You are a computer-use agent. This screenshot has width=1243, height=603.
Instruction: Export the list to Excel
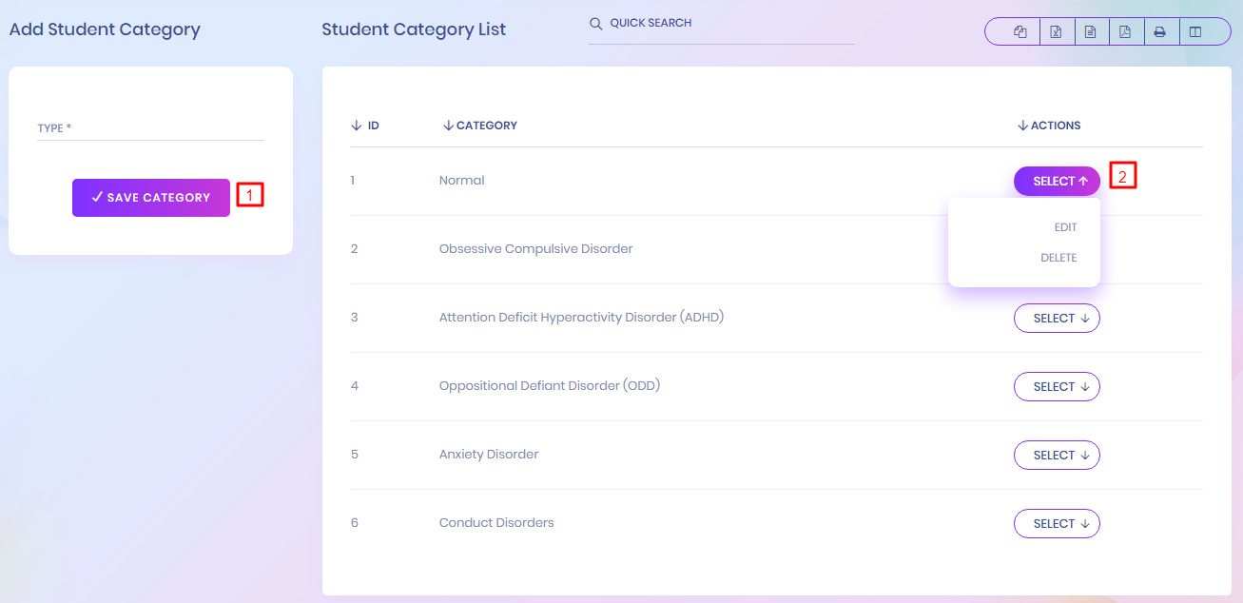coord(1056,32)
